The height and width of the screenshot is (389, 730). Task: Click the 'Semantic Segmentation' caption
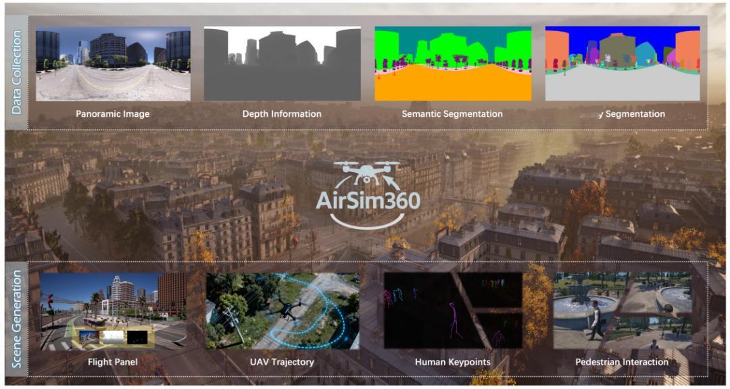pyautogui.click(x=452, y=114)
